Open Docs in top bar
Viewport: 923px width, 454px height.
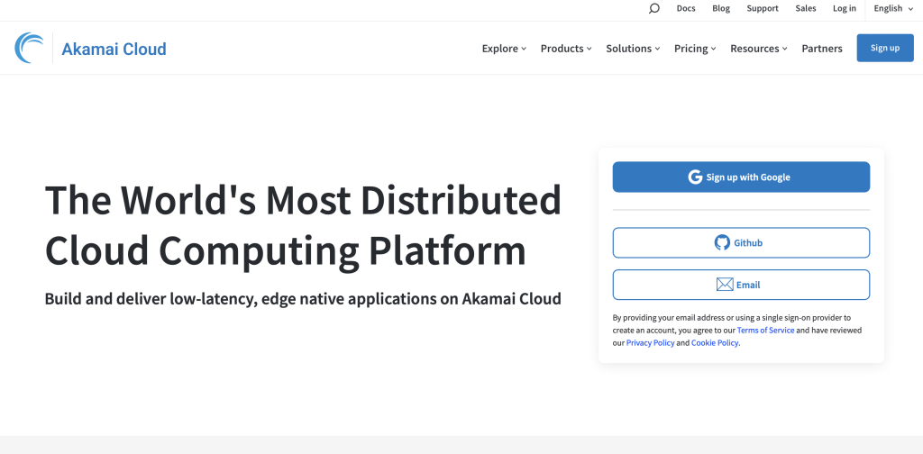686,8
